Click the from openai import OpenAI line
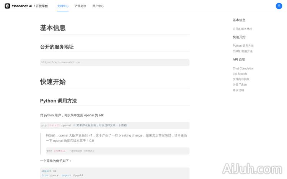Image resolution: width=287 pixels, height=179 pixels. coord(62,176)
